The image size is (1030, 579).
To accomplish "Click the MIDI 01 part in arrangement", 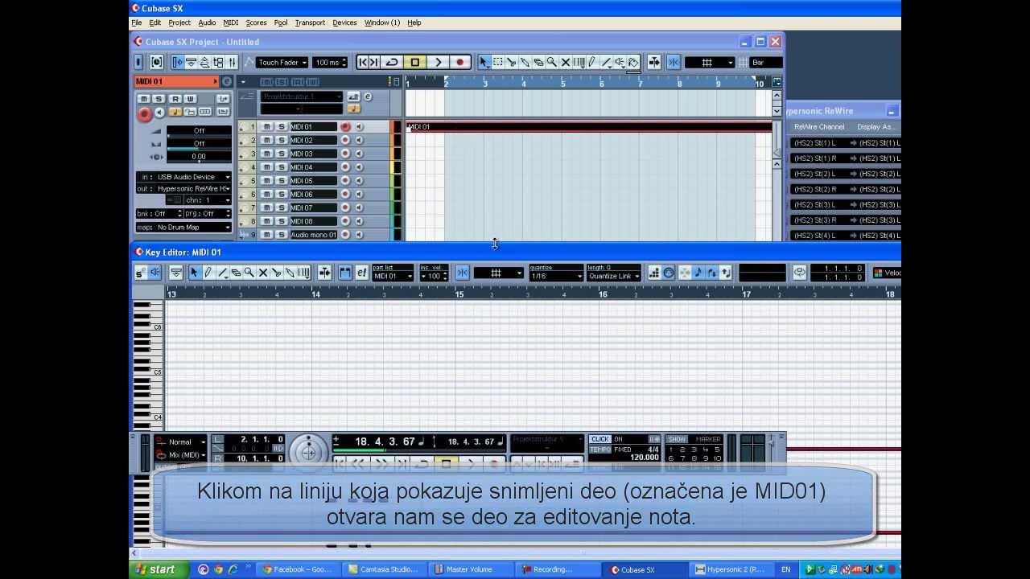I will click(589, 126).
